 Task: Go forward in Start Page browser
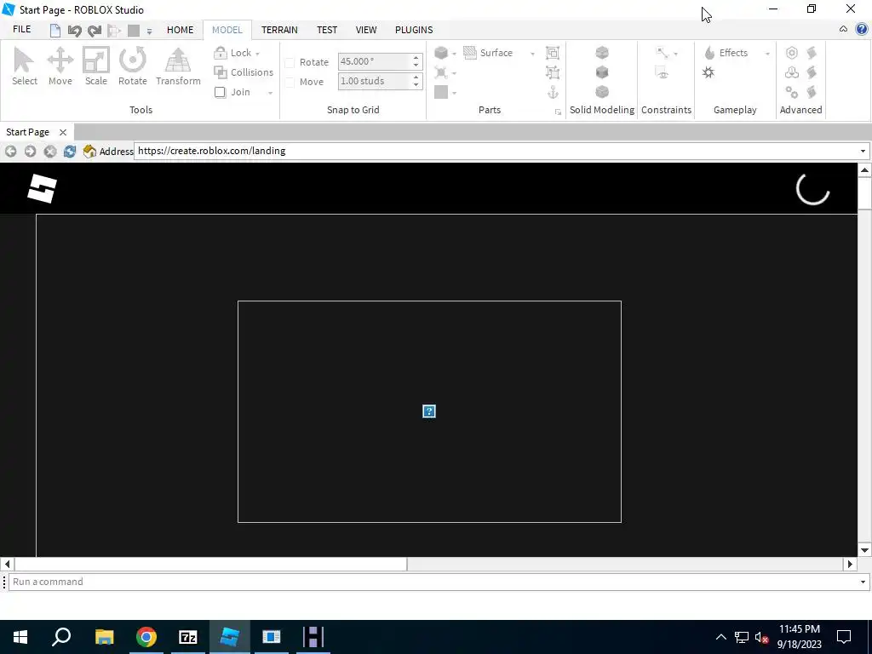pyautogui.click(x=30, y=152)
